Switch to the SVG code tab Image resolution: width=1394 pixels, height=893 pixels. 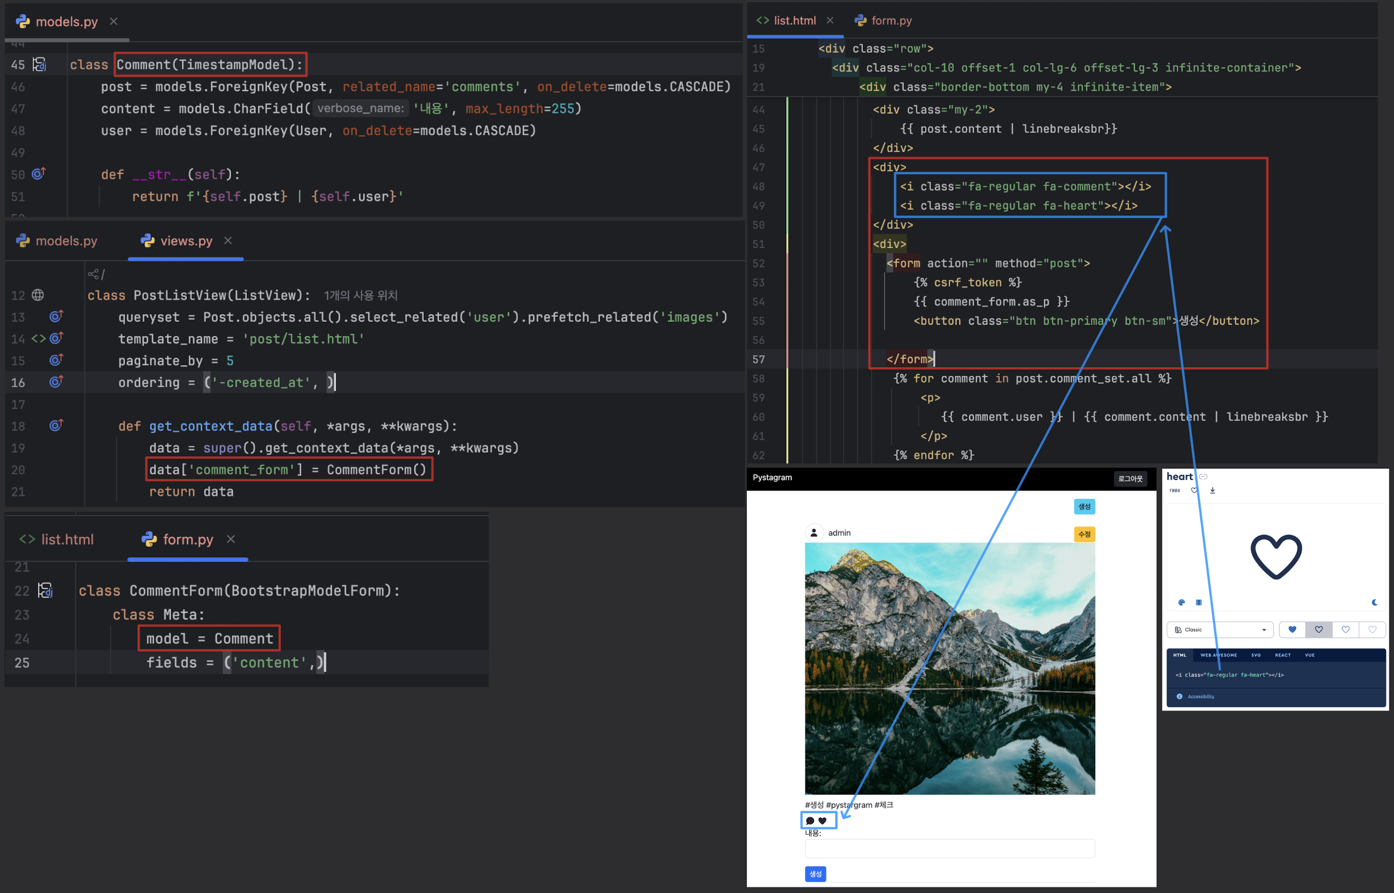pos(1256,655)
